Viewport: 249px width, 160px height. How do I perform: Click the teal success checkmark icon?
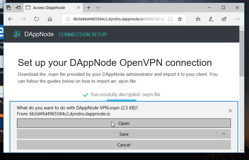85,95
